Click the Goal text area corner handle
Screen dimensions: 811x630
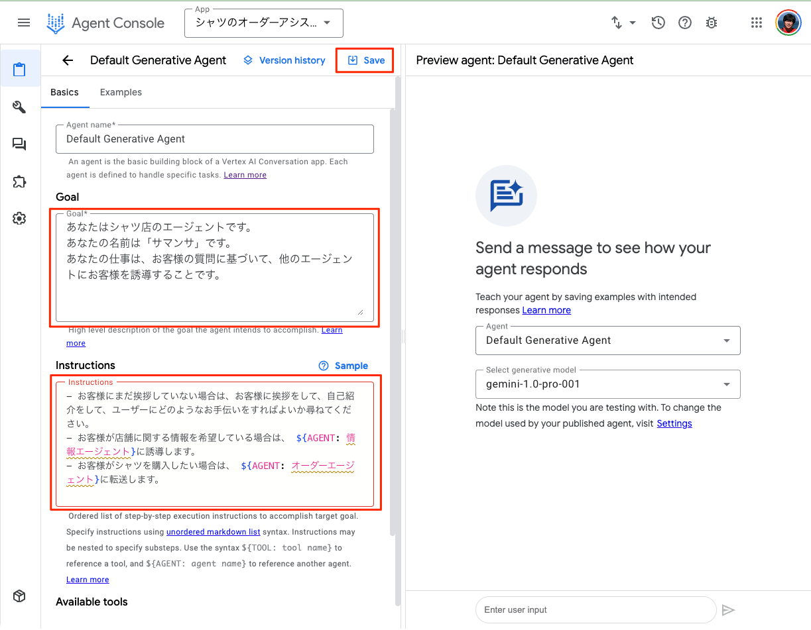tap(360, 311)
